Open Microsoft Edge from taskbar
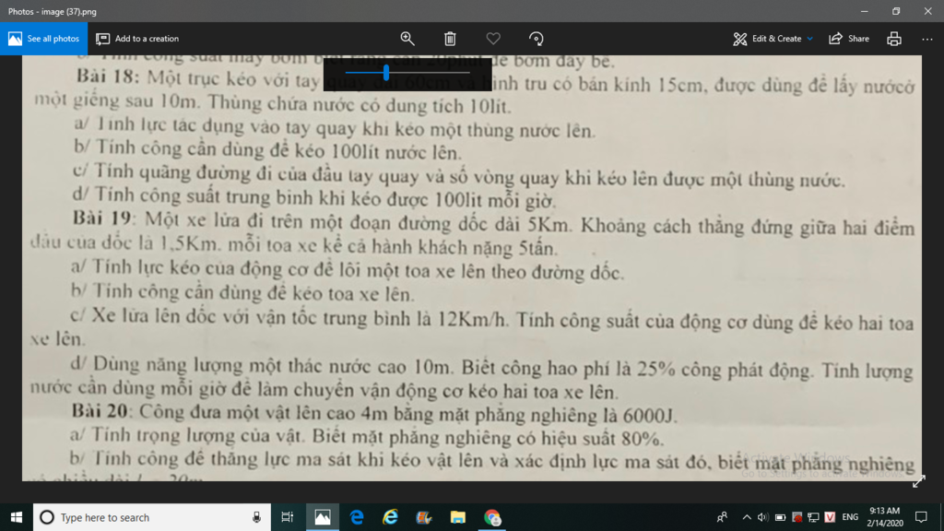The height and width of the screenshot is (531, 944). (357, 517)
